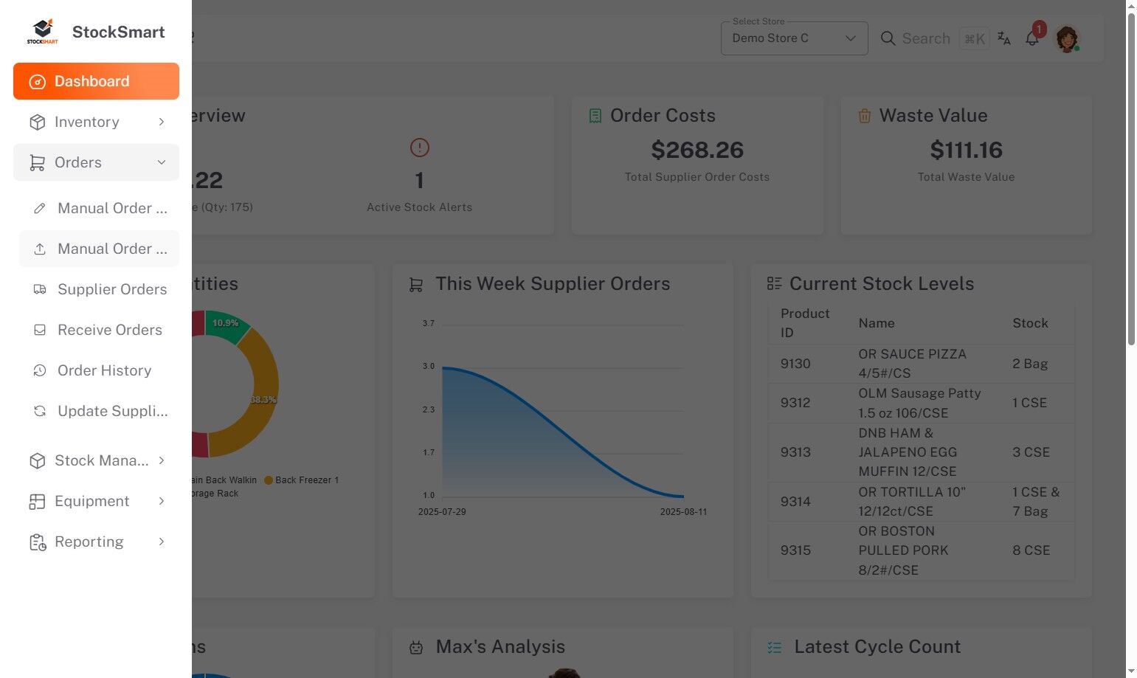Click the Back Freezer 1 legend swatch
This screenshot has width=1137, height=678.
(x=269, y=480)
